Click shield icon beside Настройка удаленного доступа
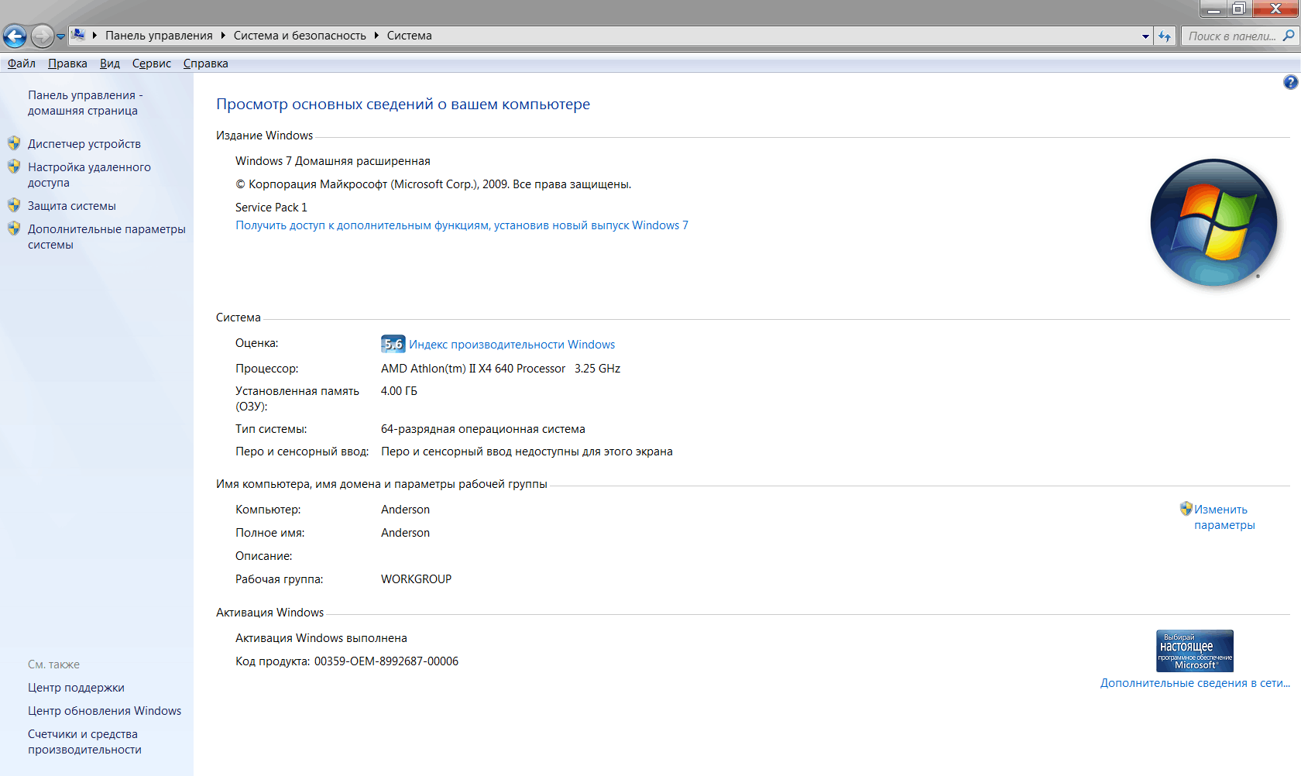The width and height of the screenshot is (1301, 776). tap(14, 167)
